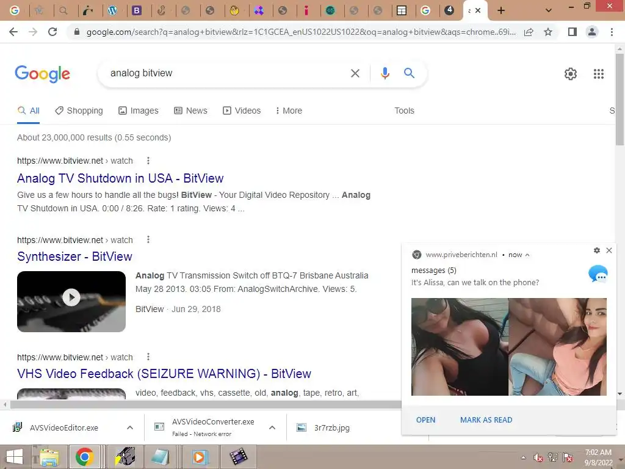Collapse the notification with the chevron
This screenshot has height=469, width=625.
[527, 255]
